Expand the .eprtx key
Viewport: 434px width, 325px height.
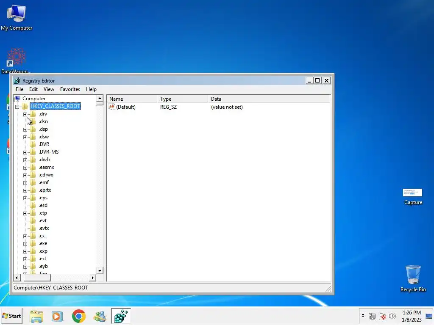coord(25,190)
